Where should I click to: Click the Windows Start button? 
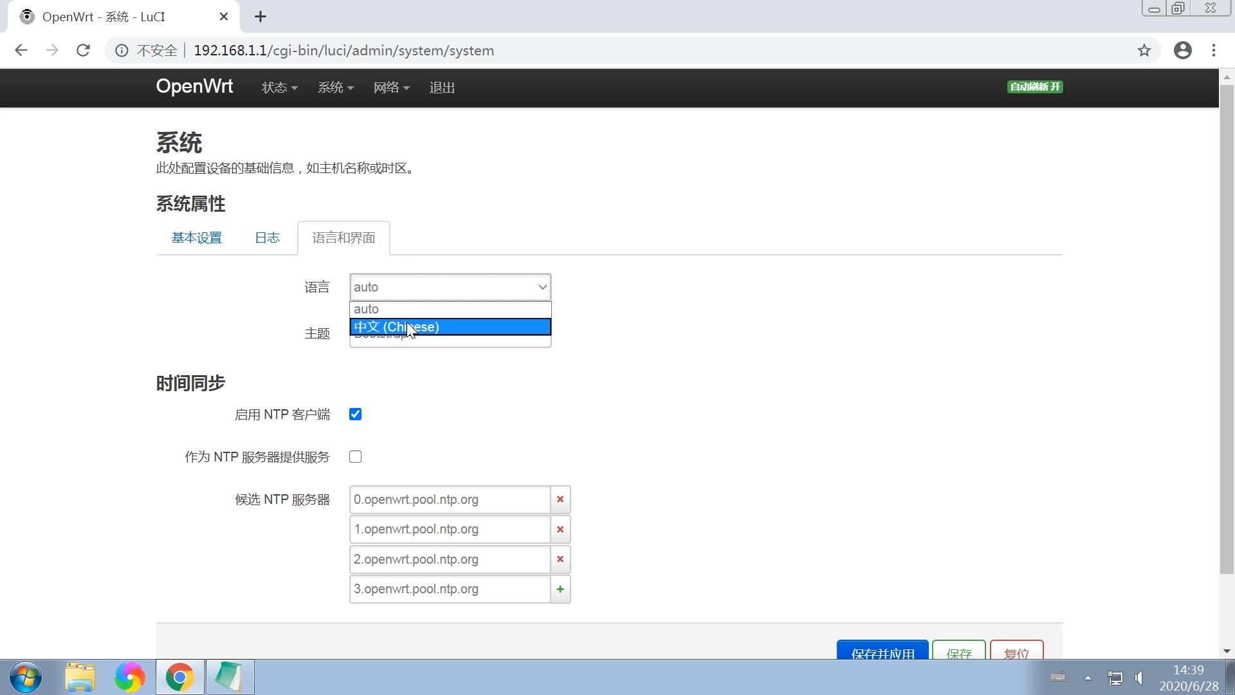[24, 677]
